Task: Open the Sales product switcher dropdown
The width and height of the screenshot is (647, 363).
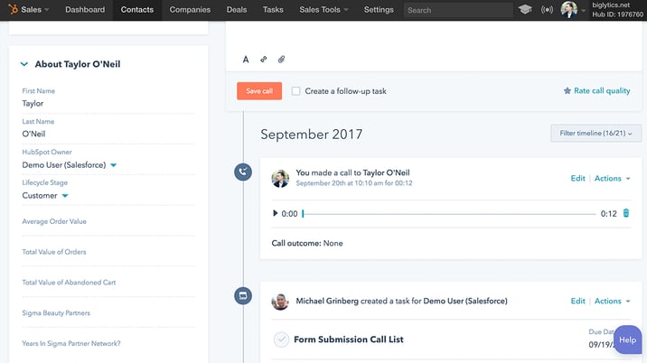Action: (x=34, y=10)
